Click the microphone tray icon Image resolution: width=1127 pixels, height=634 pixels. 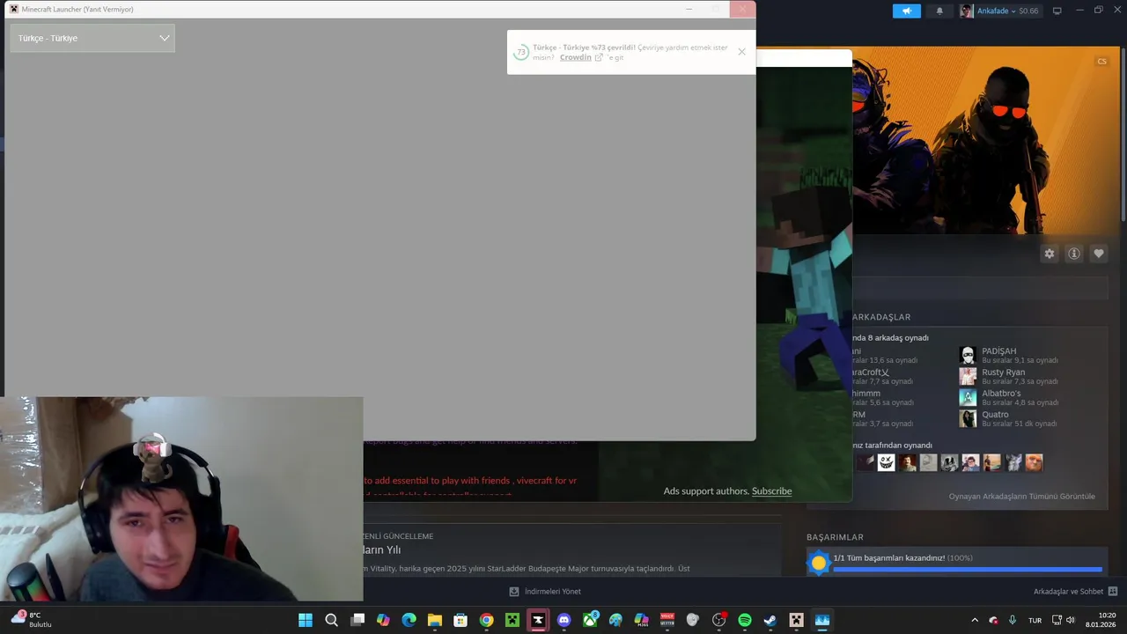click(x=1013, y=620)
